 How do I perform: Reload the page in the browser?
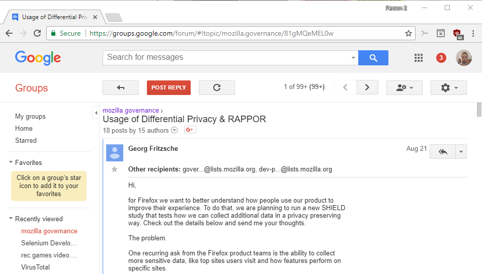(x=37, y=33)
